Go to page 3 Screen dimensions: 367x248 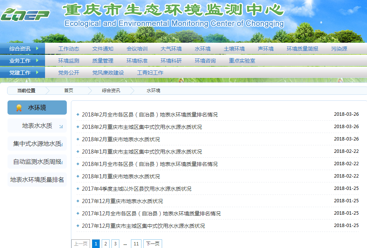(115, 244)
